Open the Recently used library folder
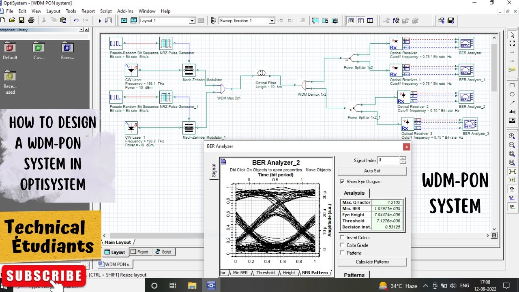The width and height of the screenshot is (519, 292). (10, 76)
